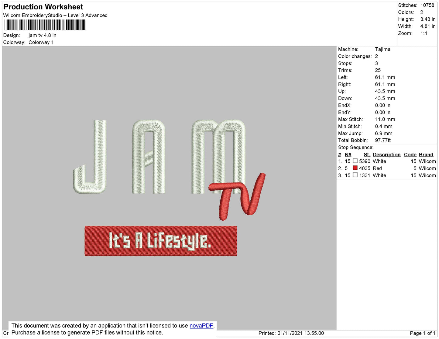Click the Code column header
439x339 pixels.
[x=410, y=154]
